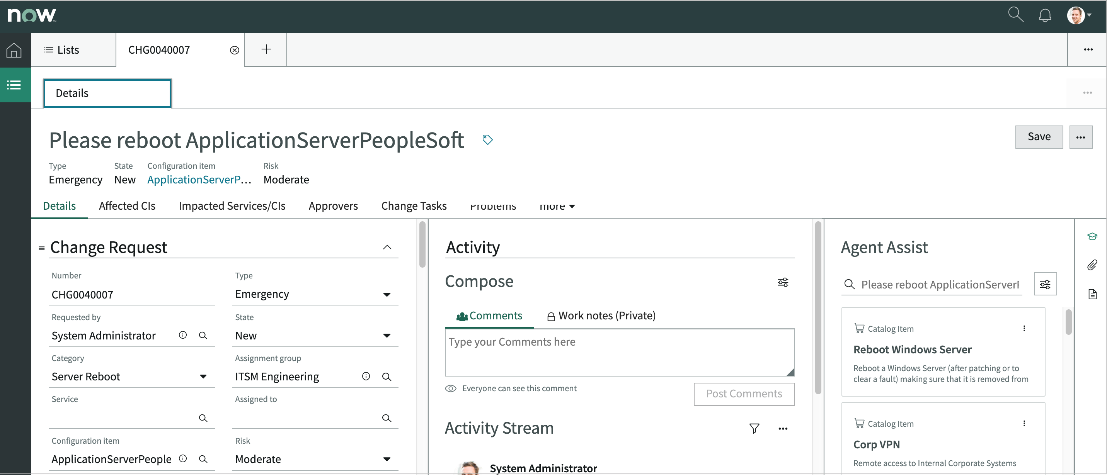The image size is (1107, 475).
Task: Open the Risk Moderate dropdown
Action: [315, 459]
